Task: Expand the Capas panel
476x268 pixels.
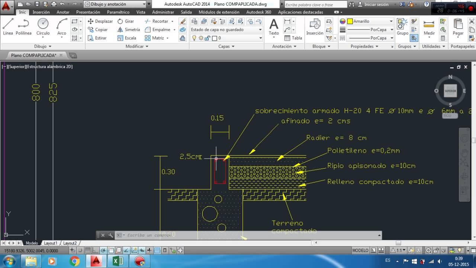Action: [226, 47]
